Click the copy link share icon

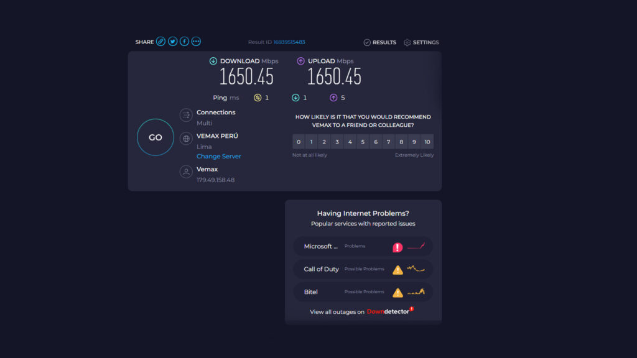(160, 42)
